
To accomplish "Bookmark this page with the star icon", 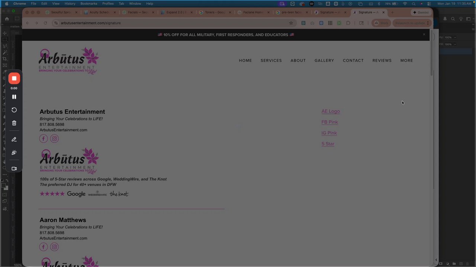I will pyautogui.click(x=291, y=23).
